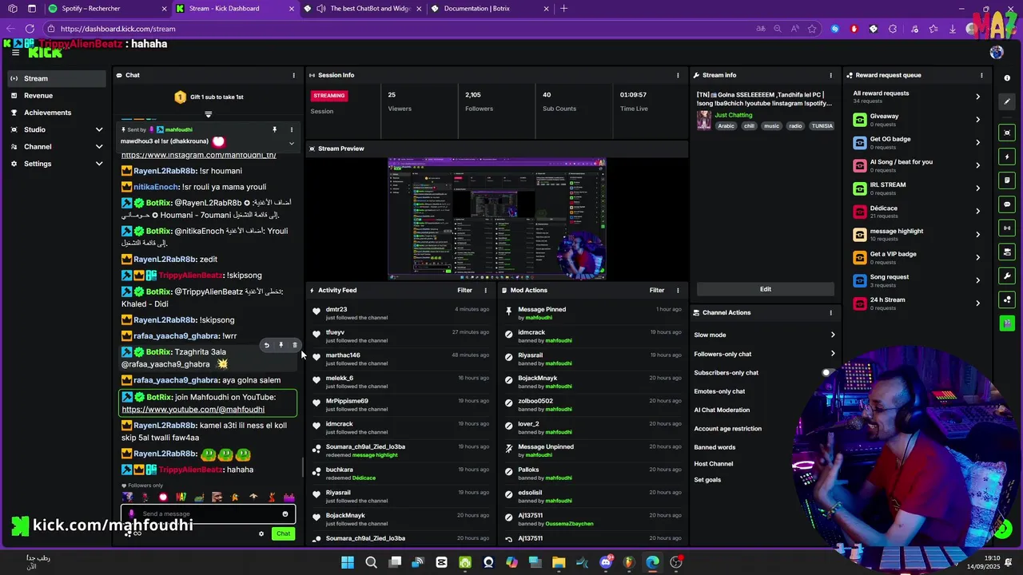This screenshot has height=575, width=1023.
Task: Toggle the rewards bubbles widget icon
Action: [x=1007, y=300]
